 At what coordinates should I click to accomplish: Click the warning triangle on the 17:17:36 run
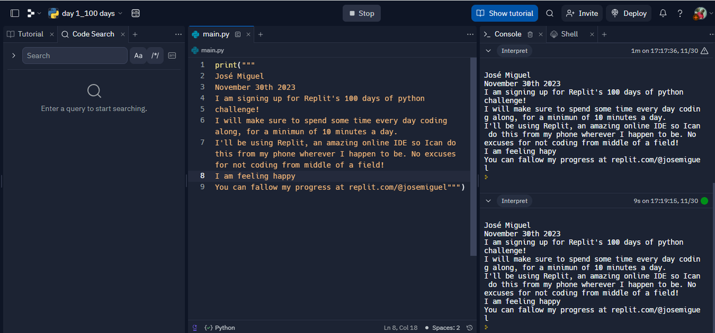pos(704,51)
